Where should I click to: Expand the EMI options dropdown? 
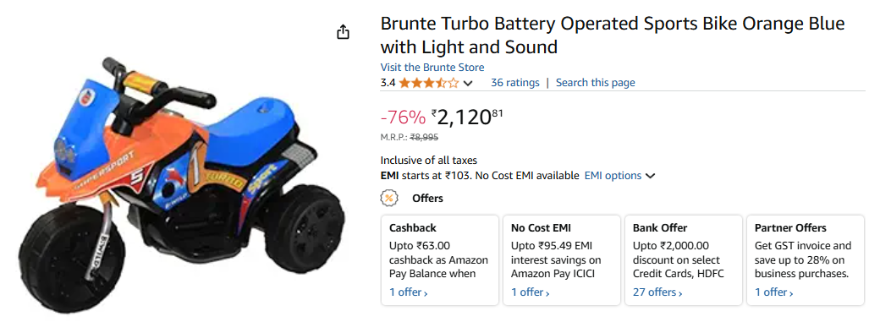619,176
